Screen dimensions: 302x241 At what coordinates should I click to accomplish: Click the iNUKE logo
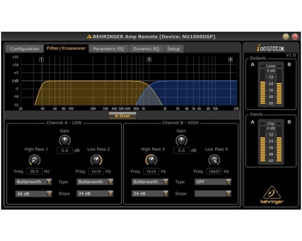[271, 48]
